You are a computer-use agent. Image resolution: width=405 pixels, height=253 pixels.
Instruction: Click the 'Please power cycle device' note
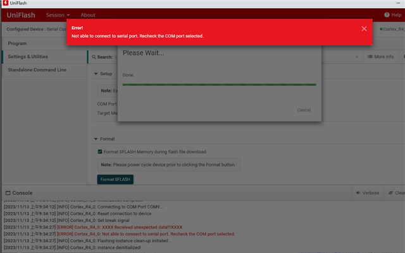point(169,165)
